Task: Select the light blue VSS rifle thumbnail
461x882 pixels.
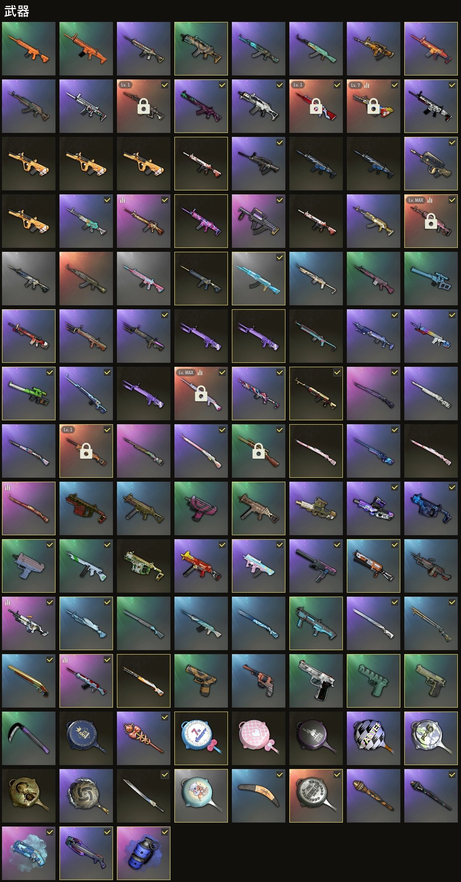Action: pyautogui.click(x=431, y=279)
